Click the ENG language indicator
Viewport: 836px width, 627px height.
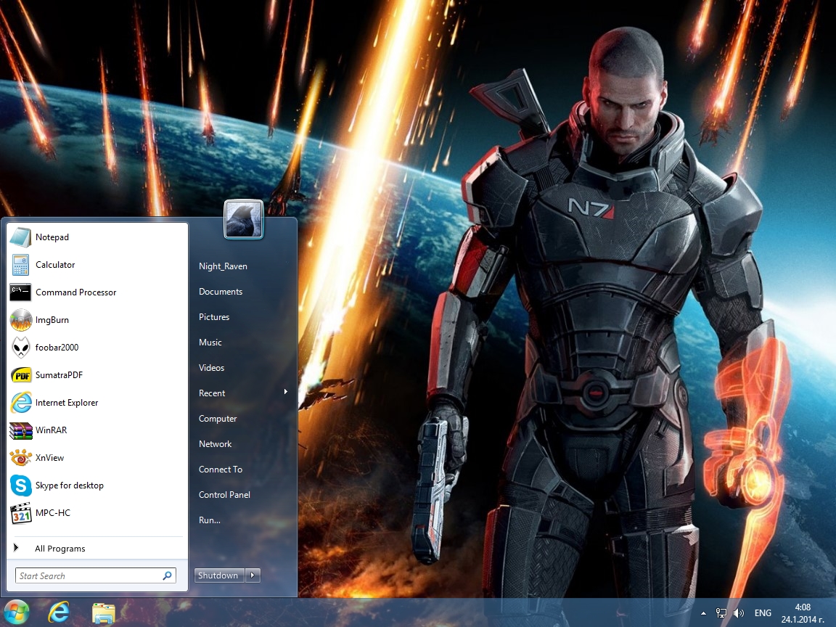pyautogui.click(x=763, y=613)
